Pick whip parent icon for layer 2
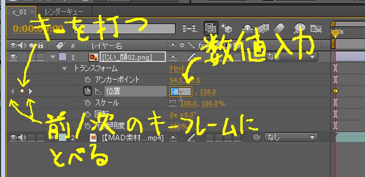This screenshot has width=365, height=177. pos(257,138)
